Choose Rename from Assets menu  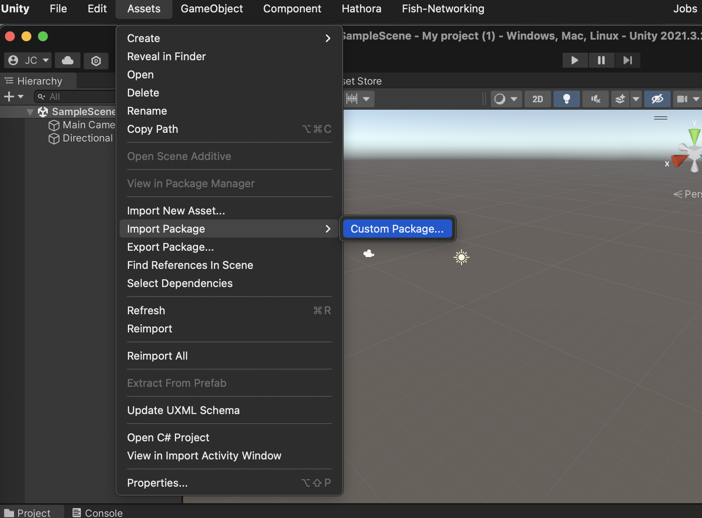tap(229, 111)
